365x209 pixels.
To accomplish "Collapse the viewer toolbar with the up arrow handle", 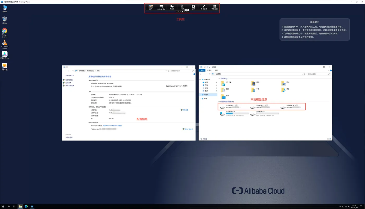I will pos(182,12).
